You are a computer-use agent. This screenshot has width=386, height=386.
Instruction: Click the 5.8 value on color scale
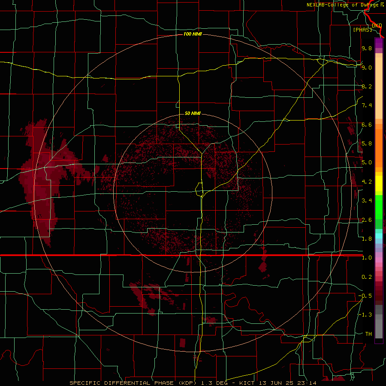point(367,144)
